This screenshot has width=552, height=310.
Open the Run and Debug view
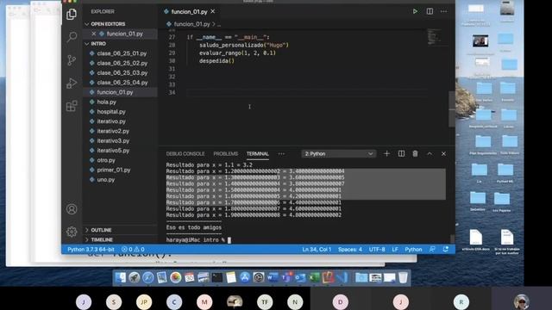pos(72,84)
